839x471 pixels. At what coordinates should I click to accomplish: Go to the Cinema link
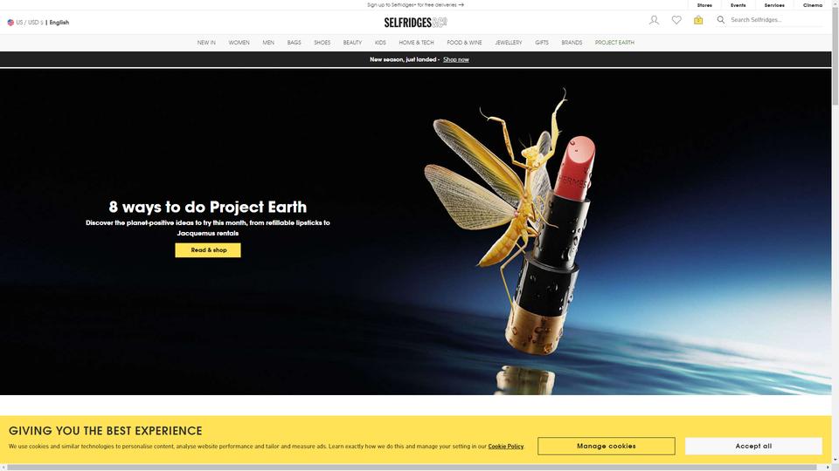point(812,5)
